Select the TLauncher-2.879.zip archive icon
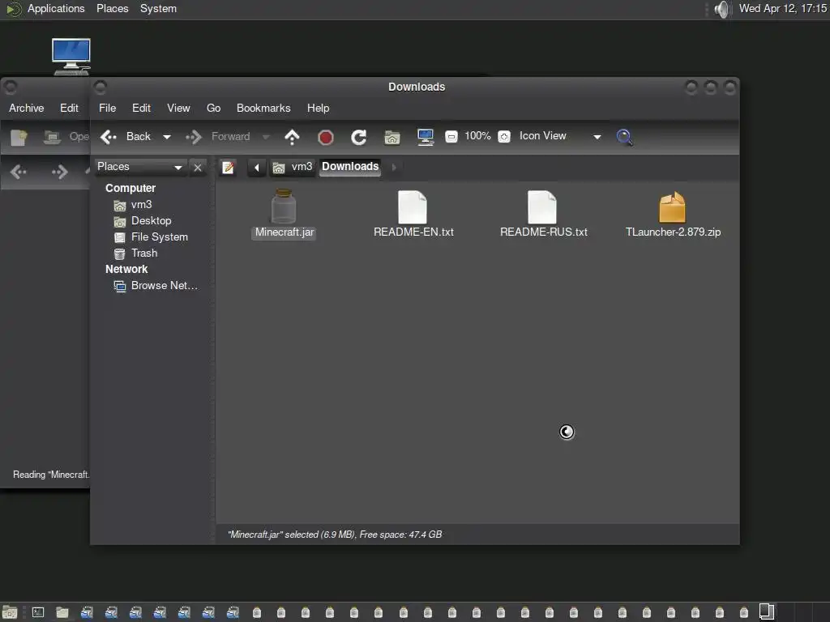This screenshot has height=622, width=830. 672,207
